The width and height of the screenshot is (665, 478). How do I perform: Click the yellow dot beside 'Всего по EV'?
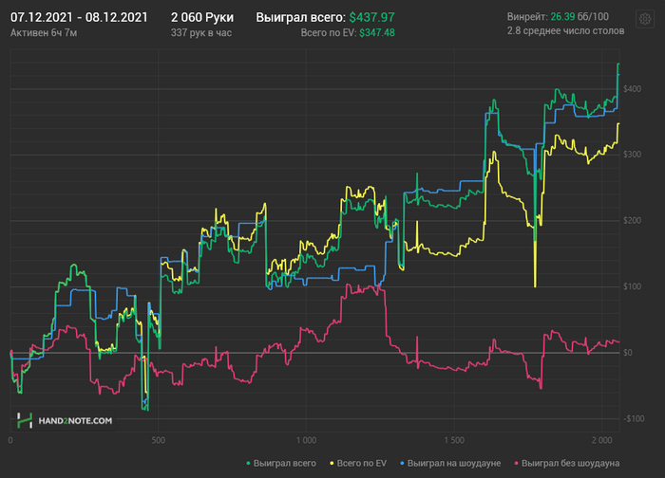tap(332, 464)
